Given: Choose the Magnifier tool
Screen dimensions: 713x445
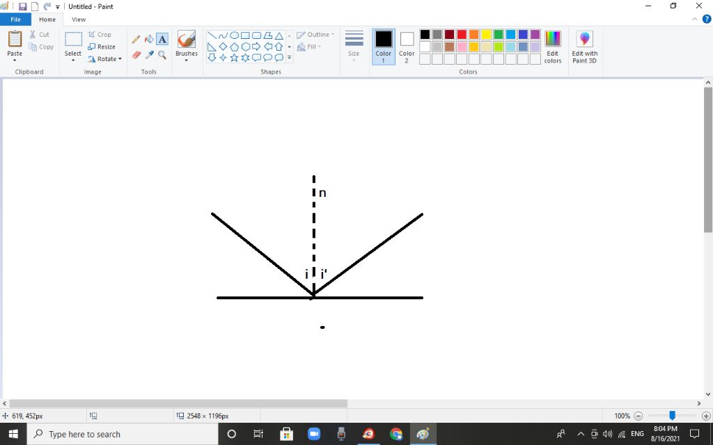Looking at the screenshot, I should [x=162, y=55].
